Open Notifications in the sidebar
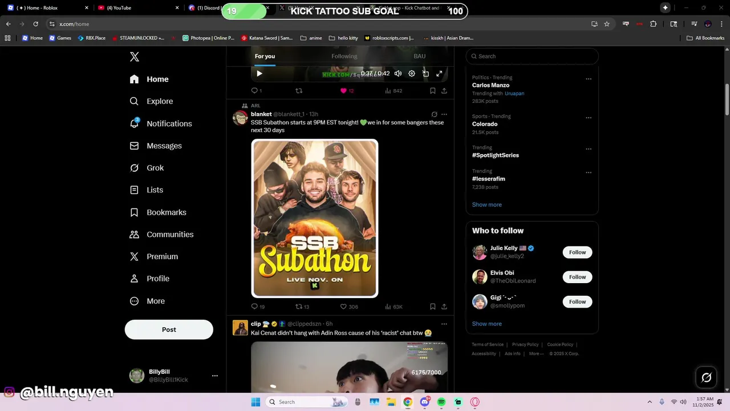Screen dimensions: 730x411 161,123
